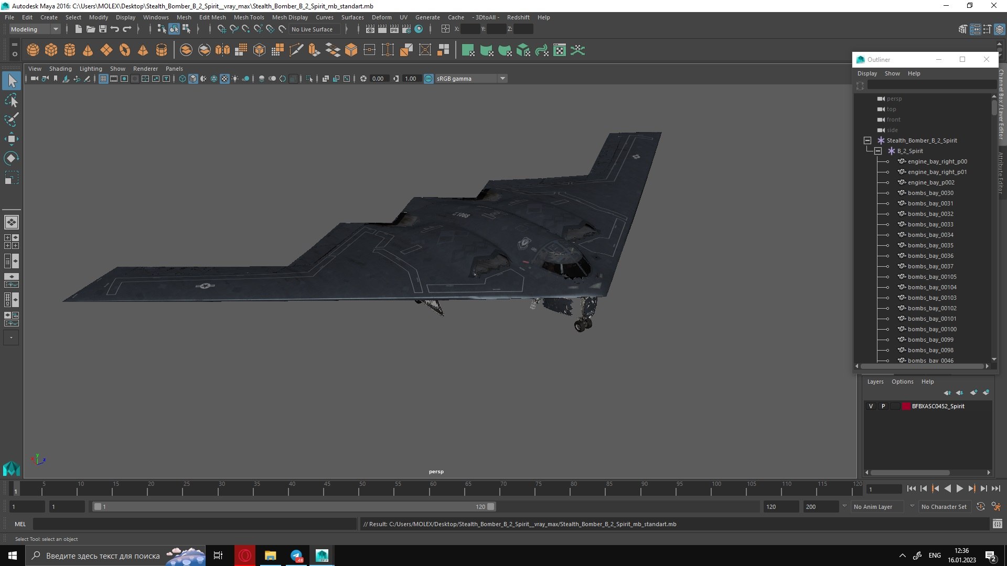This screenshot has height=566, width=1007.
Task: Toggle the sRGB gamma view transform button
Action: click(428, 79)
